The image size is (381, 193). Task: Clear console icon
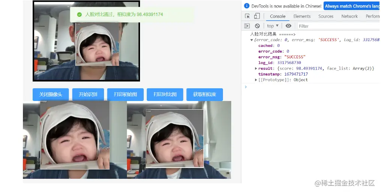pos(258,26)
